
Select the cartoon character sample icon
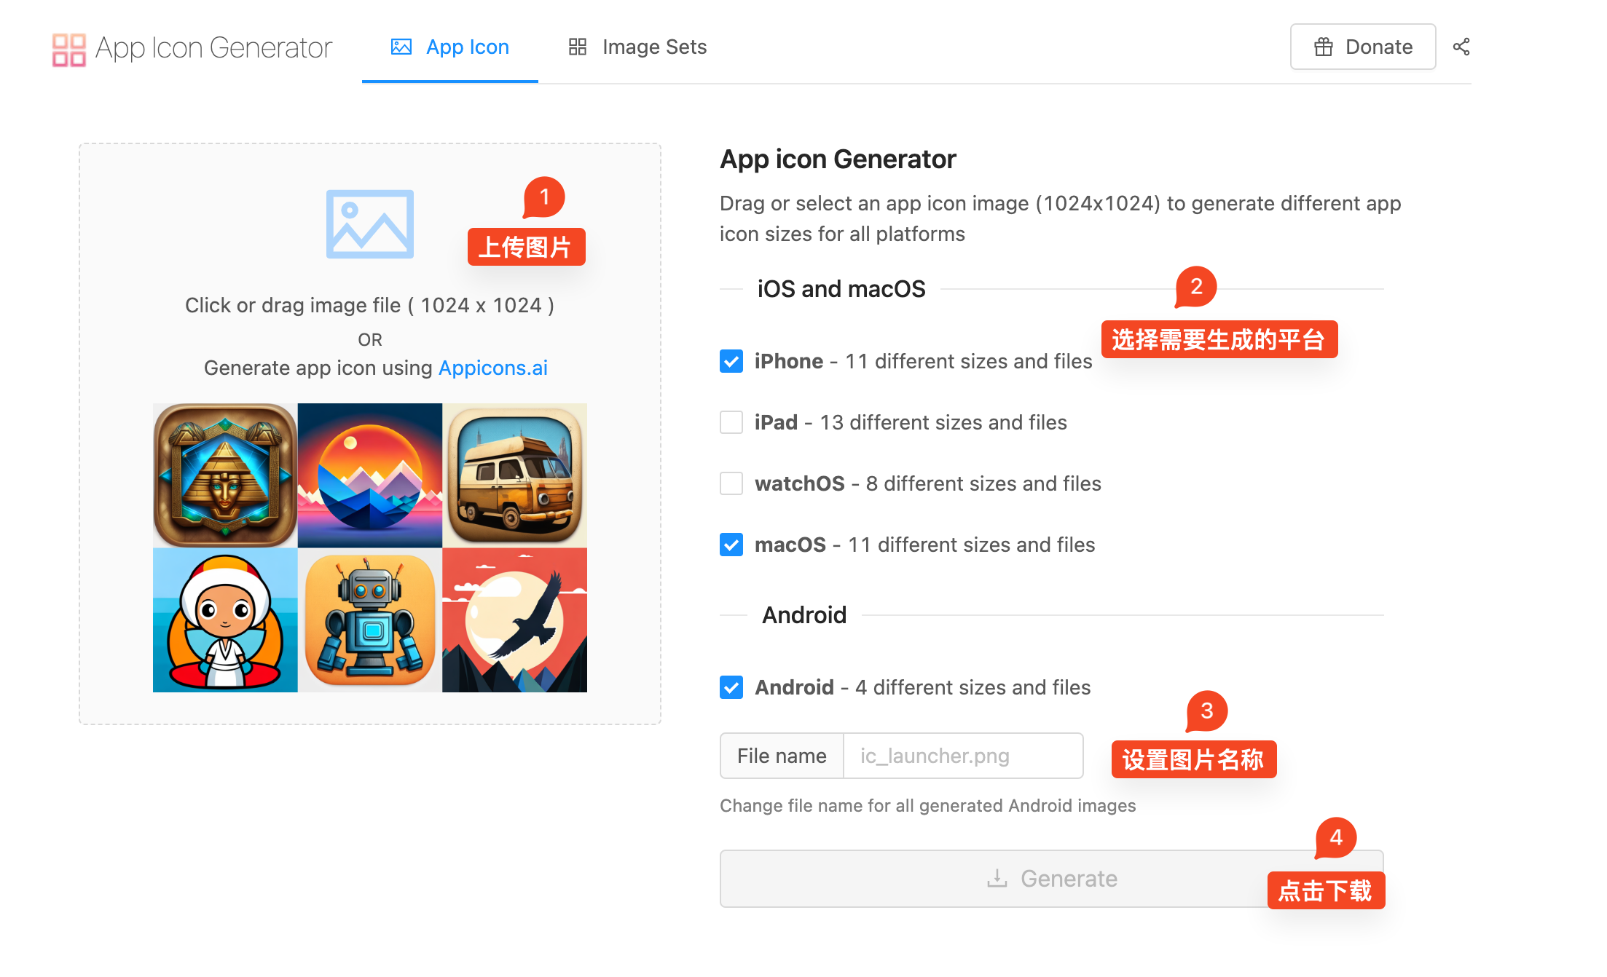click(x=225, y=620)
